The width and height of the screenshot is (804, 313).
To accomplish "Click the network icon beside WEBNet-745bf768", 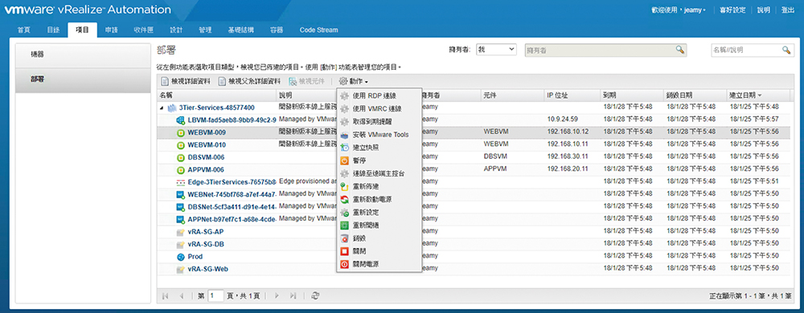I will (x=180, y=195).
